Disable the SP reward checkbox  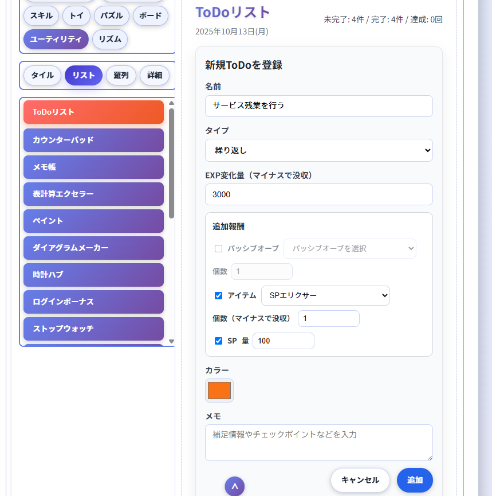coord(218,341)
